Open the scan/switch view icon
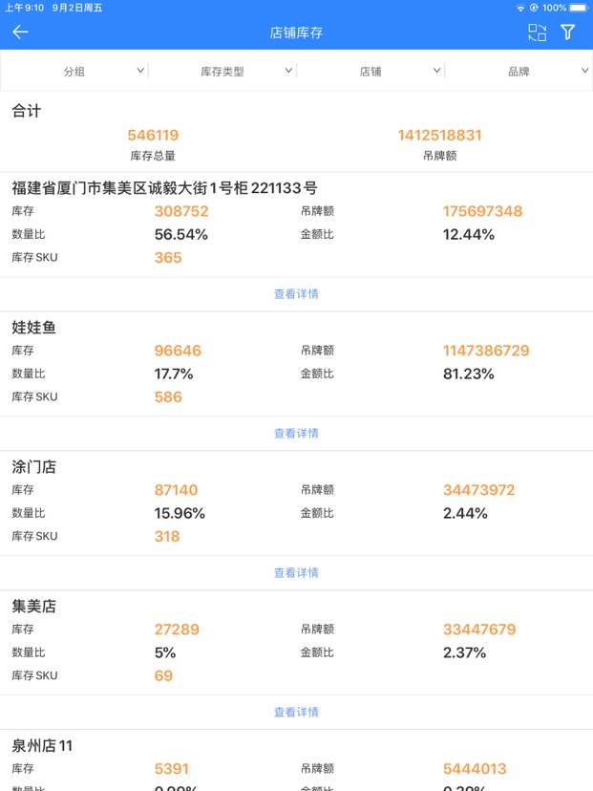Image resolution: width=593 pixels, height=791 pixels. tap(538, 32)
